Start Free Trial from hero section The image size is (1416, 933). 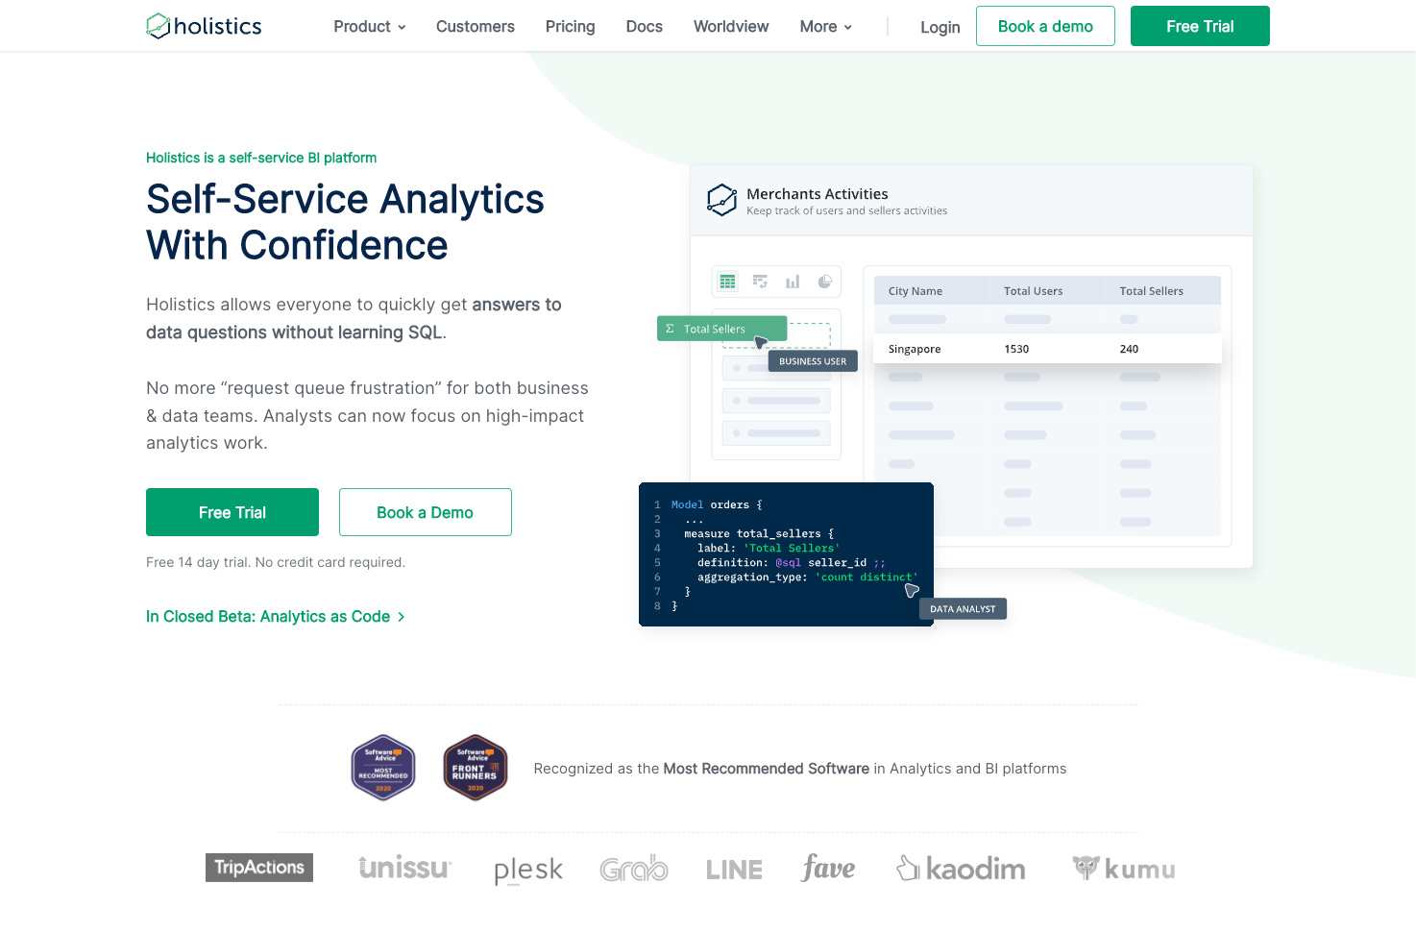[232, 512]
